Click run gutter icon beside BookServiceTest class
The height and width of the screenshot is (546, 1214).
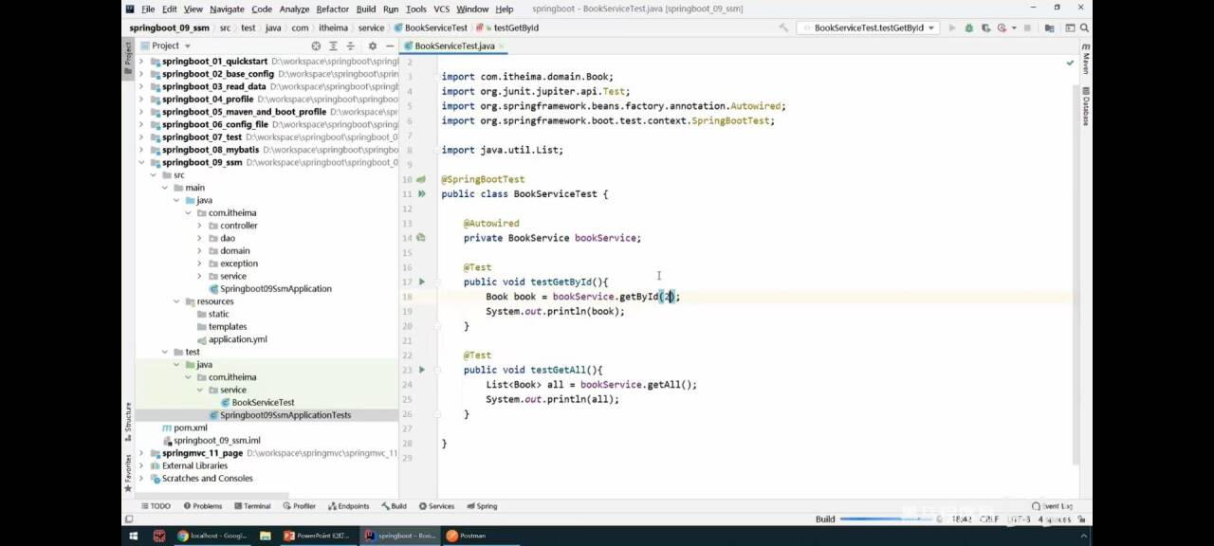[422, 193]
